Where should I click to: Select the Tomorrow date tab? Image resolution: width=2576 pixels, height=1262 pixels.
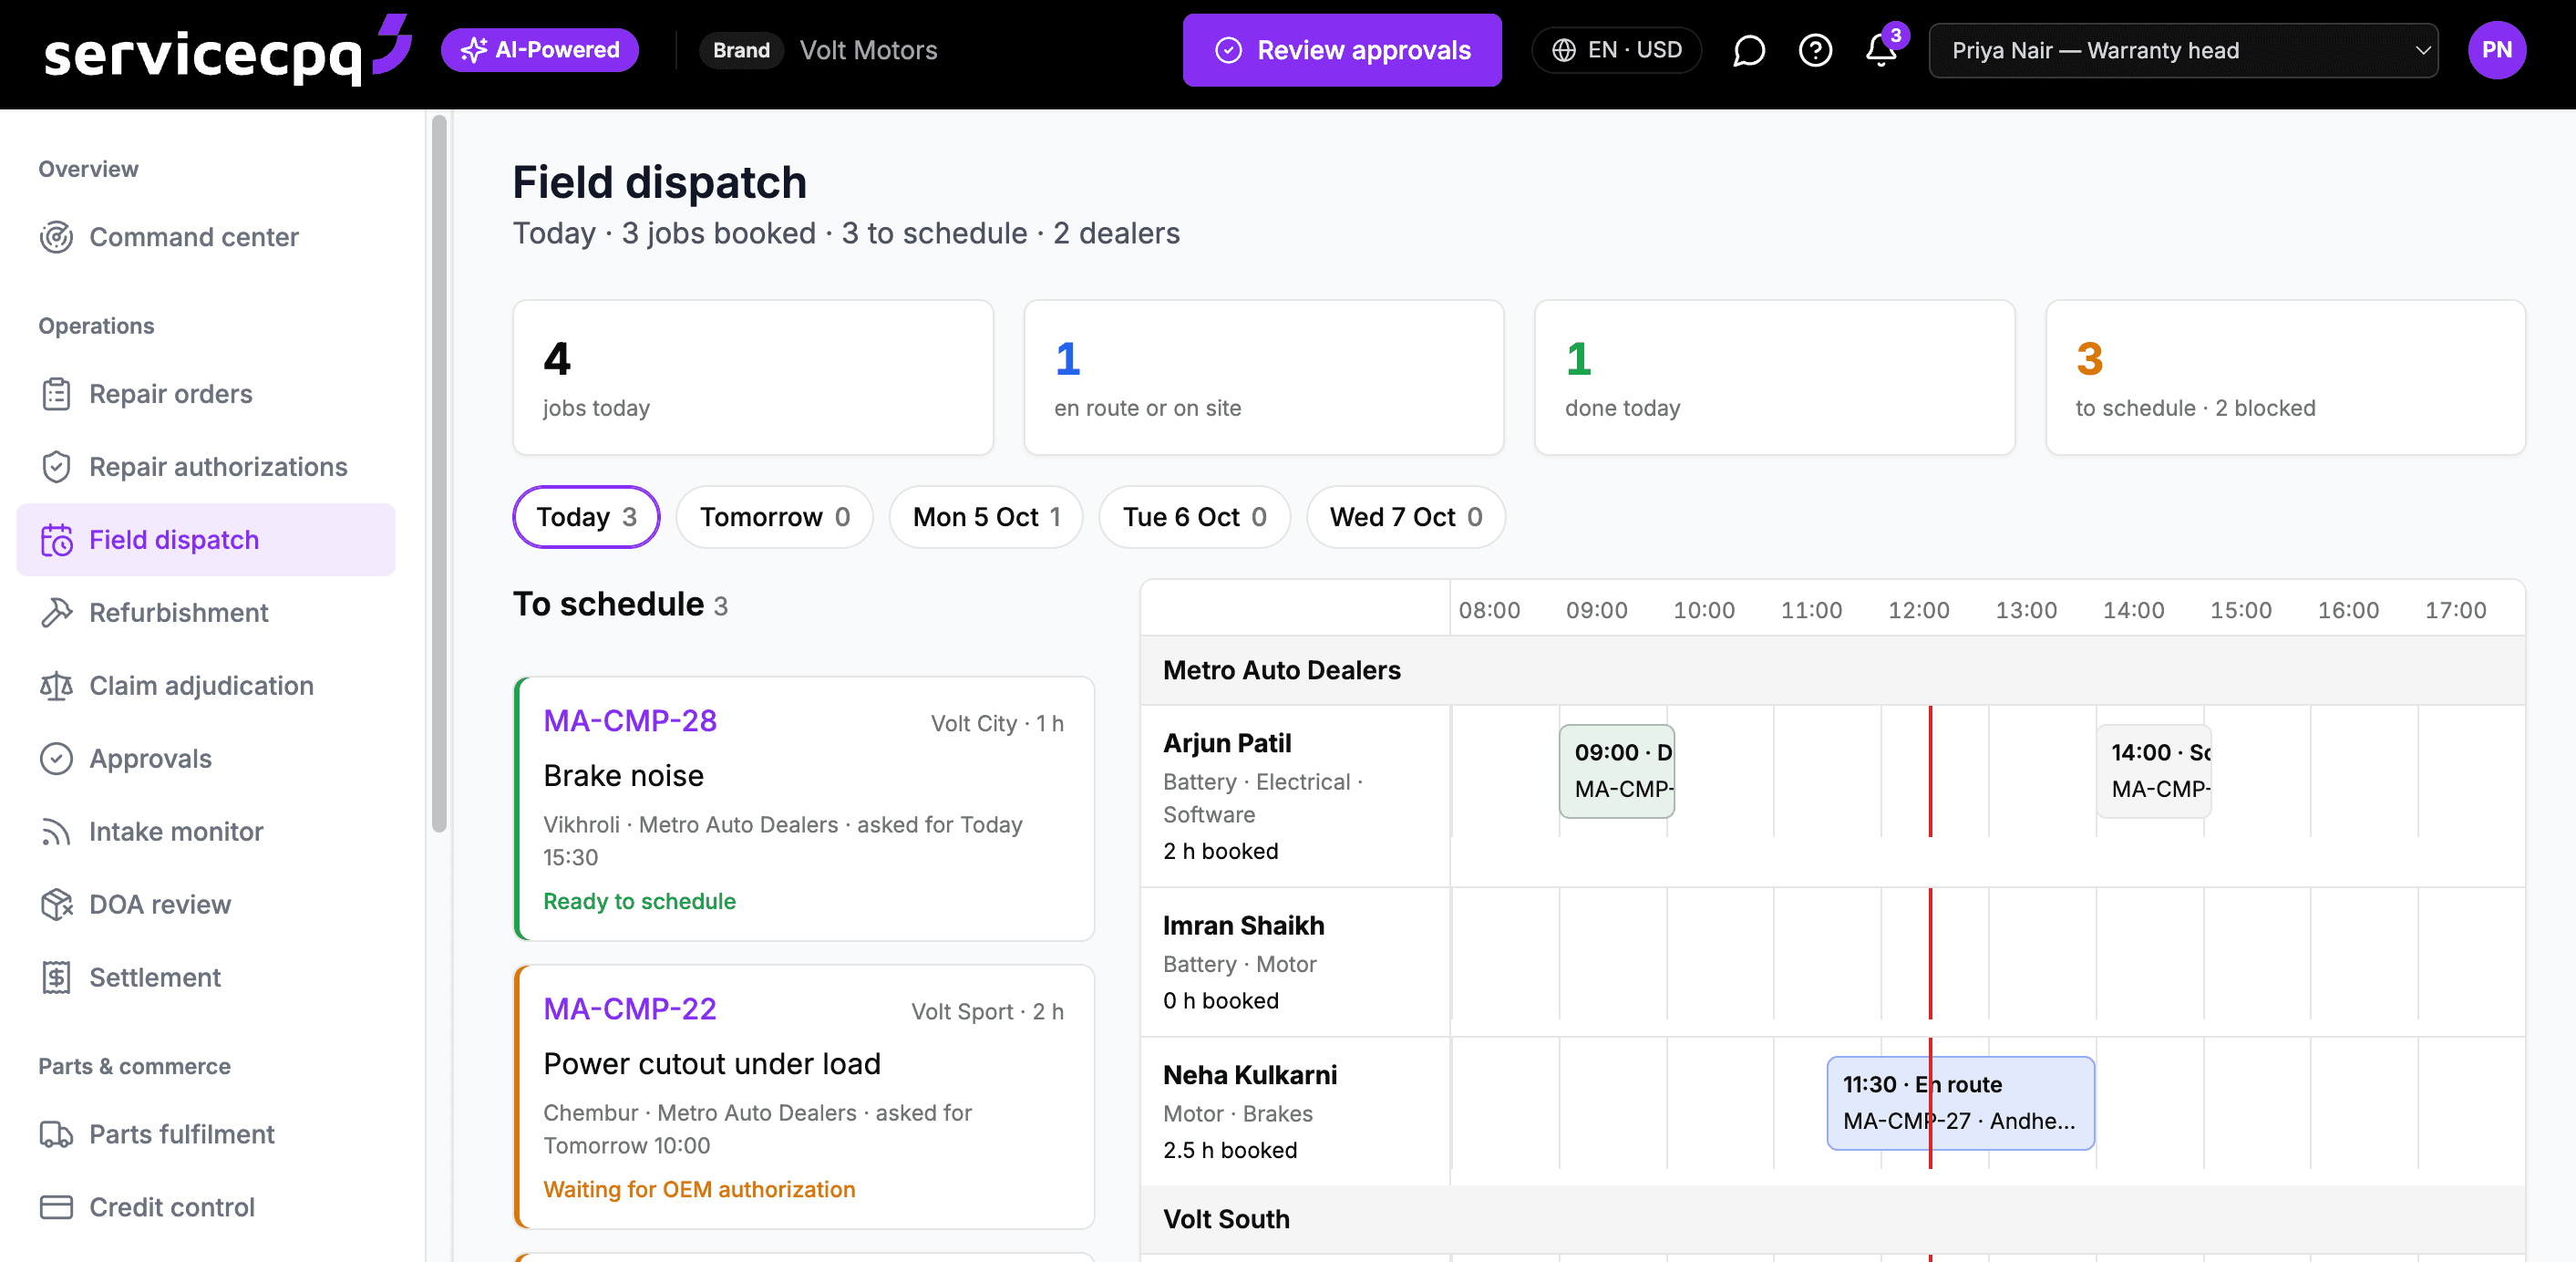tap(774, 517)
